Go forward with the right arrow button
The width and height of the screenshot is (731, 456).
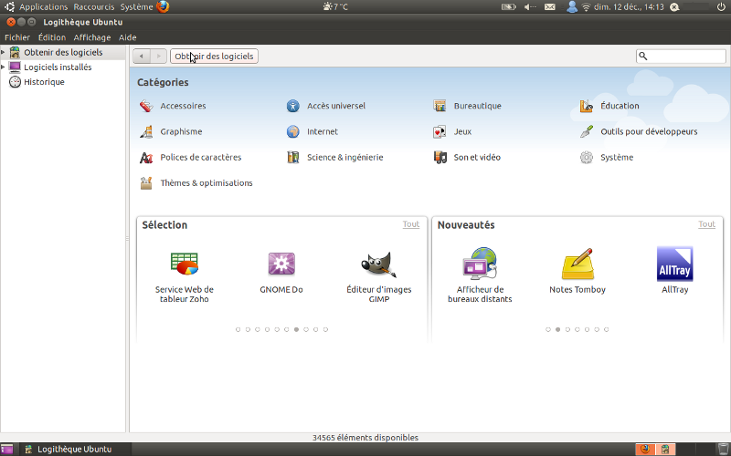click(x=158, y=56)
